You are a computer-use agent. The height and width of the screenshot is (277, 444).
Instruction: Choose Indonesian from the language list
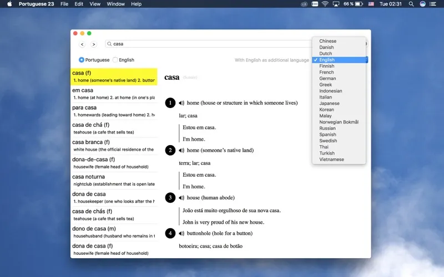click(339, 91)
